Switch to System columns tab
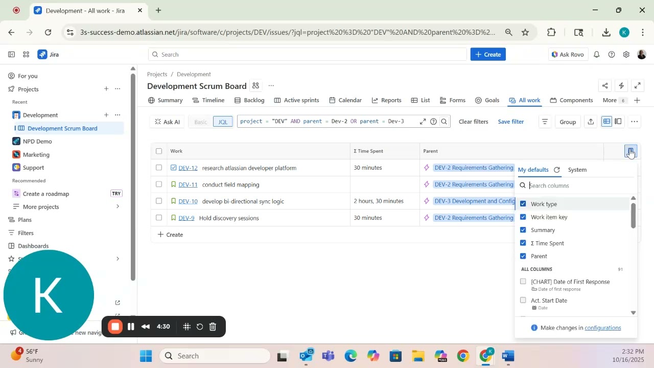The width and height of the screenshot is (654, 368). (x=577, y=170)
